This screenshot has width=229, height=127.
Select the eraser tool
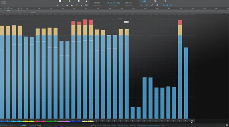point(157,5)
